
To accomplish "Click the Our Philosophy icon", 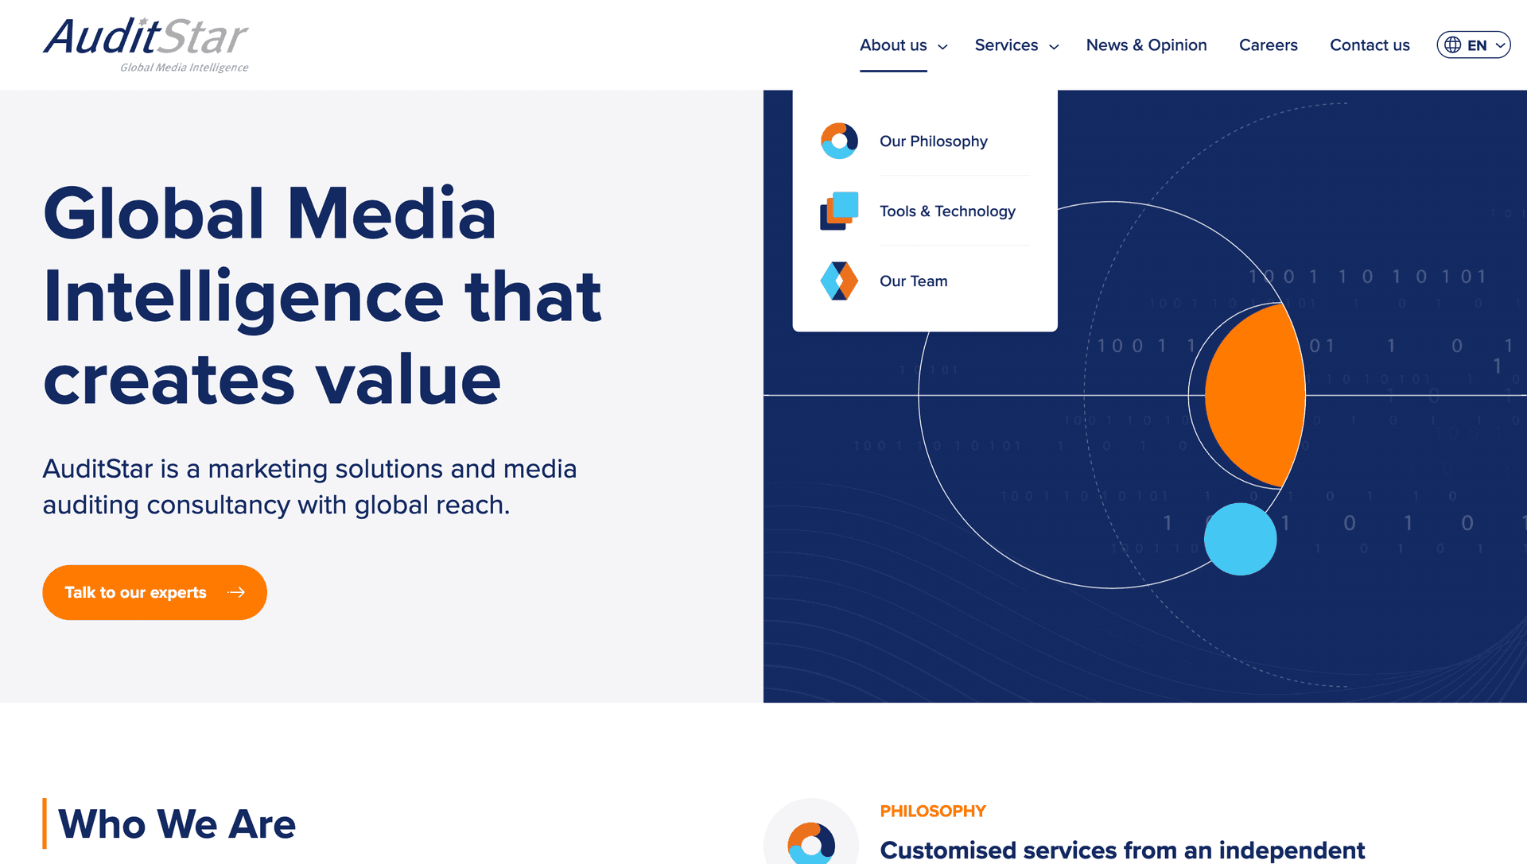I will point(838,139).
